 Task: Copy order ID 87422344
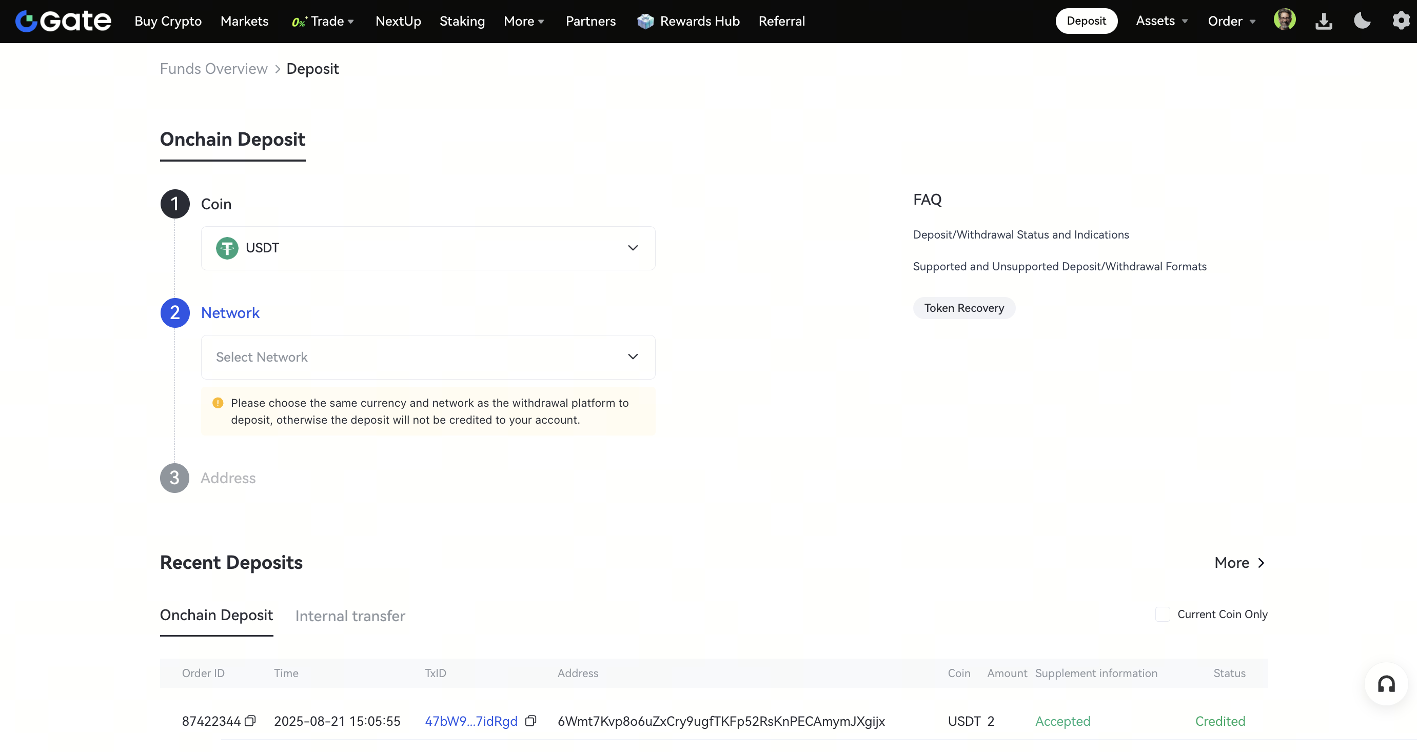coord(250,721)
